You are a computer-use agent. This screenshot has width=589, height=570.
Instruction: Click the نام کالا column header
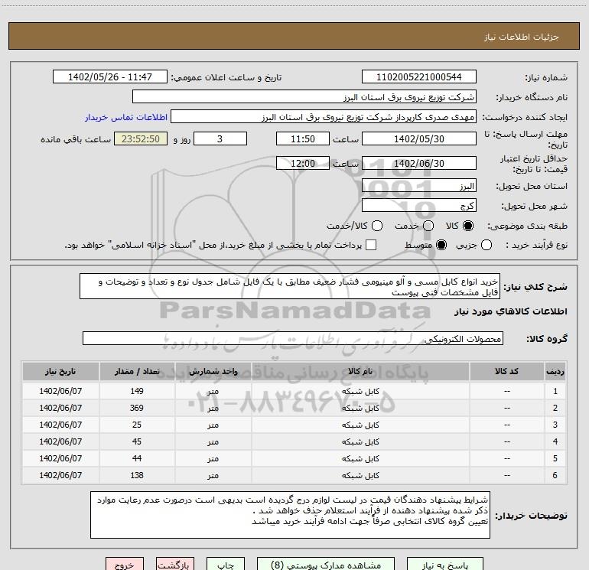click(x=360, y=371)
